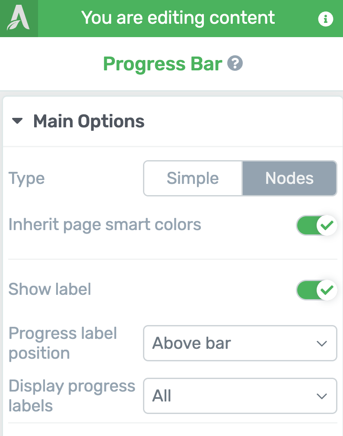343x436 pixels.
Task: Select the Nodes progress bar type
Action: [289, 178]
